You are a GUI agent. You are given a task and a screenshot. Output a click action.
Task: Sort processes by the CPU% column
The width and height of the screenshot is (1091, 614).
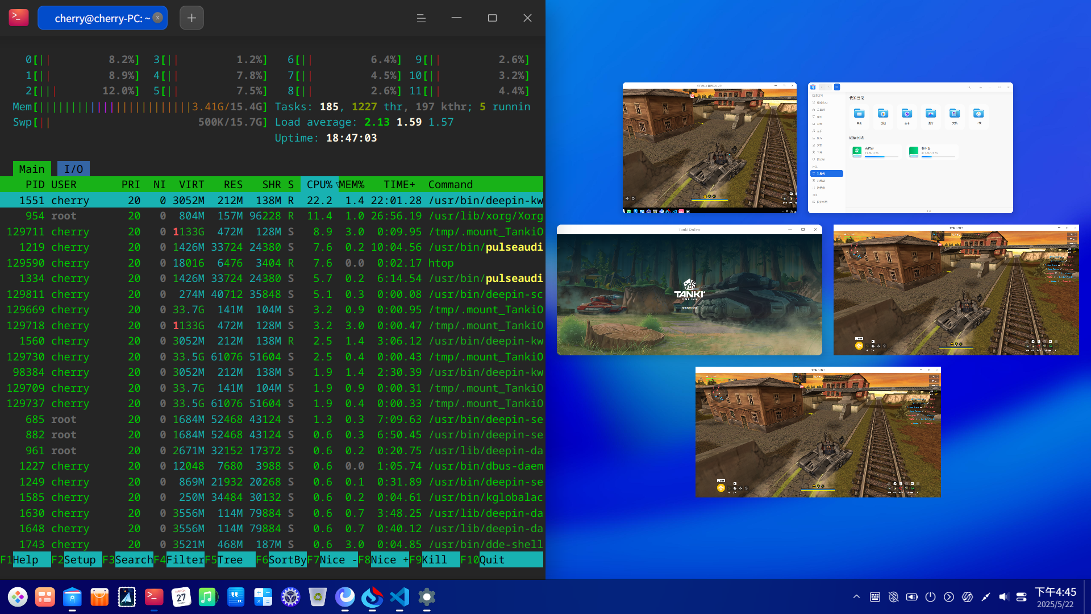coord(319,185)
